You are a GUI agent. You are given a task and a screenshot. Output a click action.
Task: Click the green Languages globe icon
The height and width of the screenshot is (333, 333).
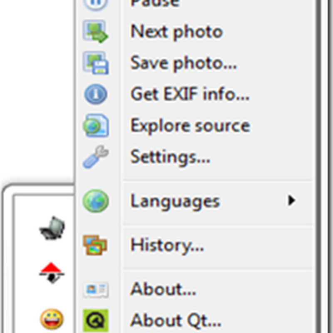coord(96,201)
